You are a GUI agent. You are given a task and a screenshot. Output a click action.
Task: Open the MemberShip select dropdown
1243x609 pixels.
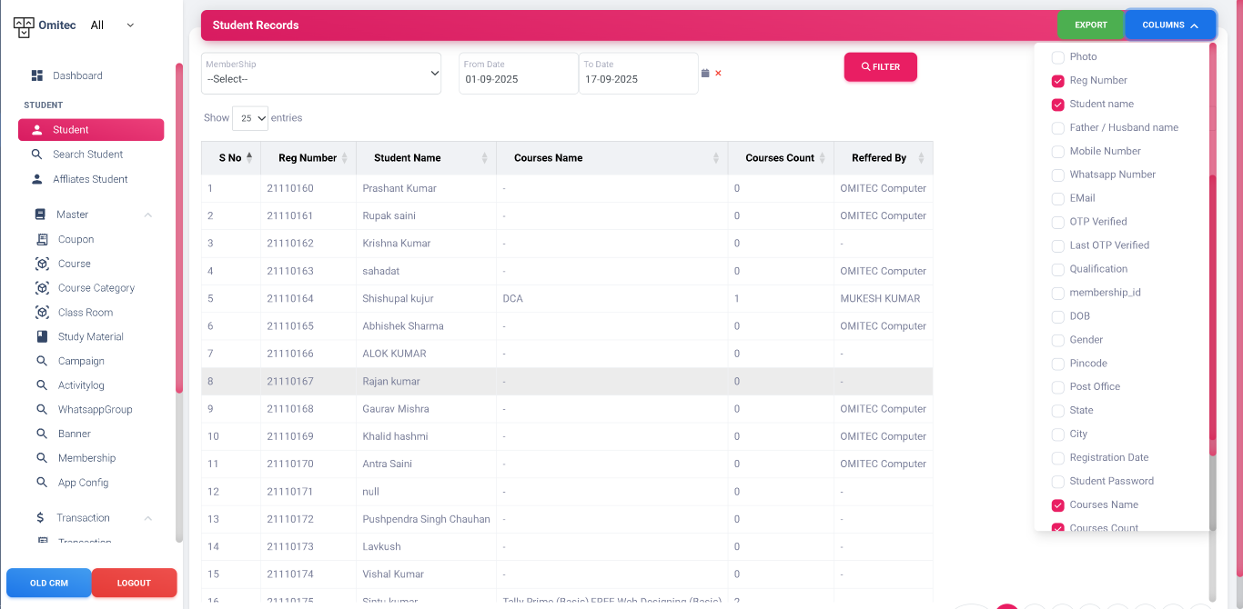click(x=321, y=74)
